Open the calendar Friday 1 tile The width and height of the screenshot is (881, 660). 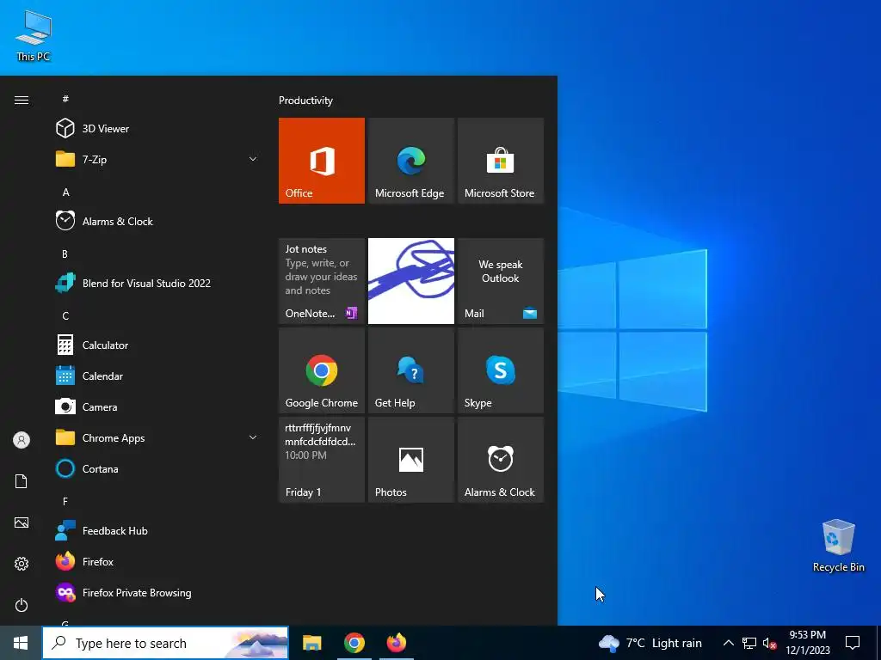(322, 460)
